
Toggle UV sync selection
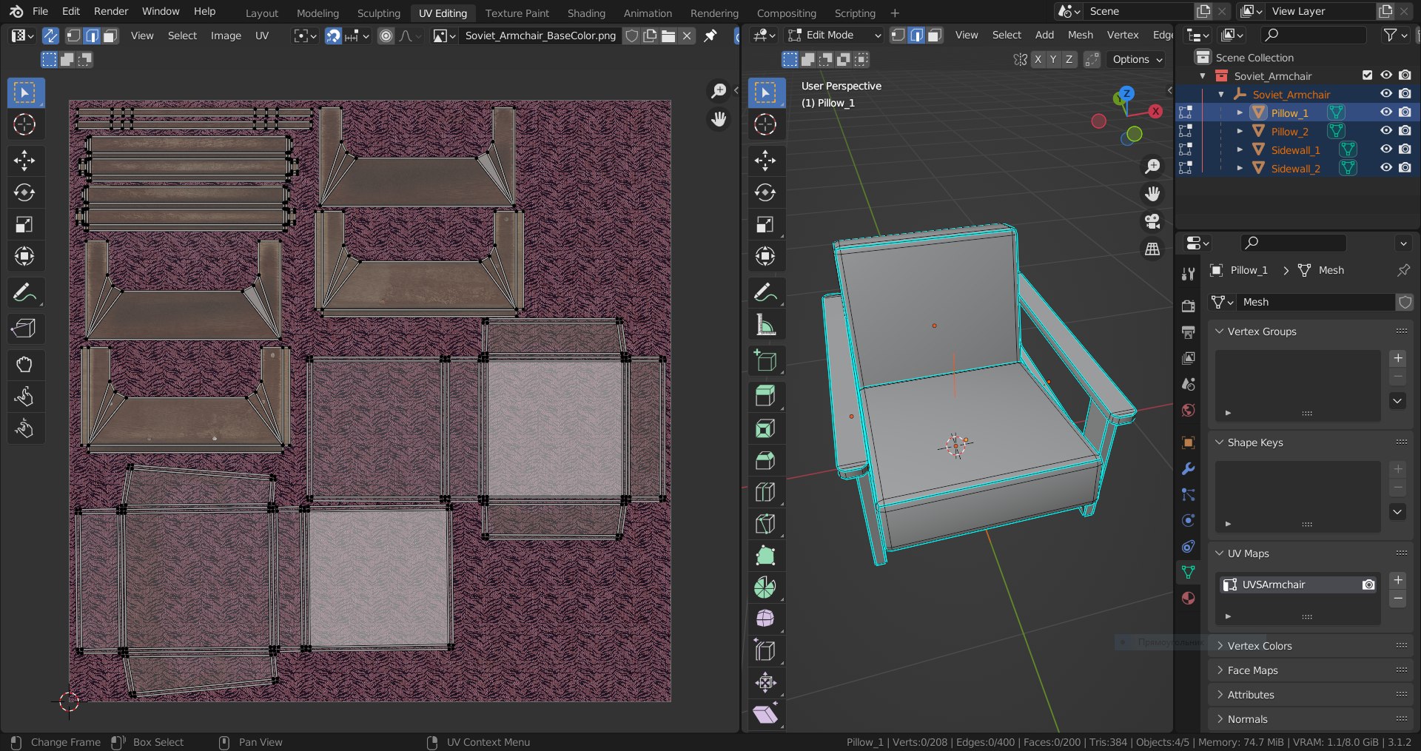(50, 36)
